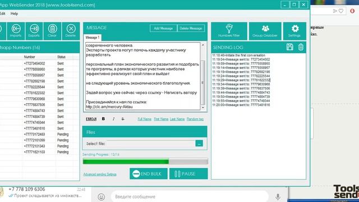
Task: Select number +77774749344 row
Action: click(x=39, y=122)
